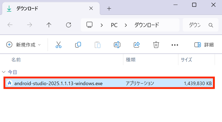Click the Paste clipboard icon
The height and width of the screenshot is (122, 222).
coord(98,45)
